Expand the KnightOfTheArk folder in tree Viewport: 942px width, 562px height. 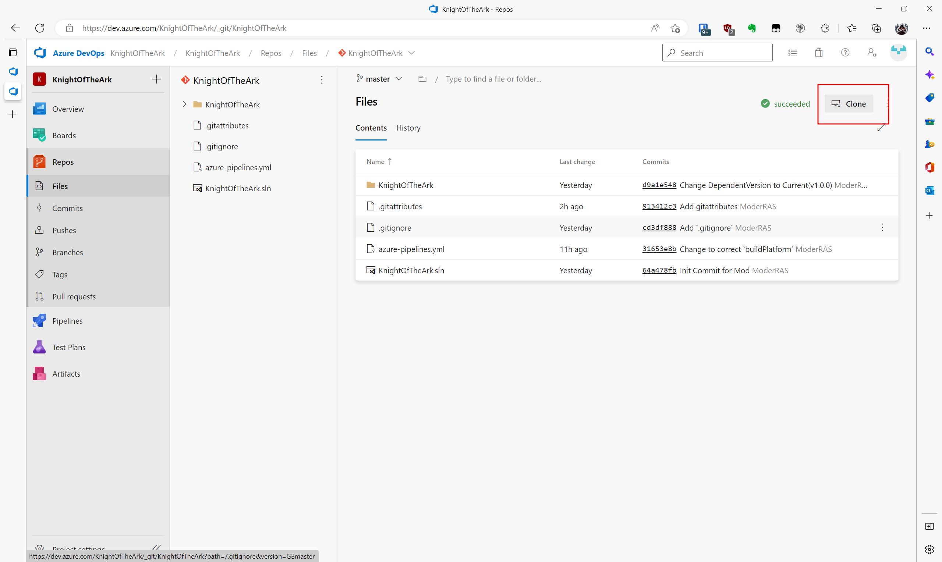coord(184,104)
